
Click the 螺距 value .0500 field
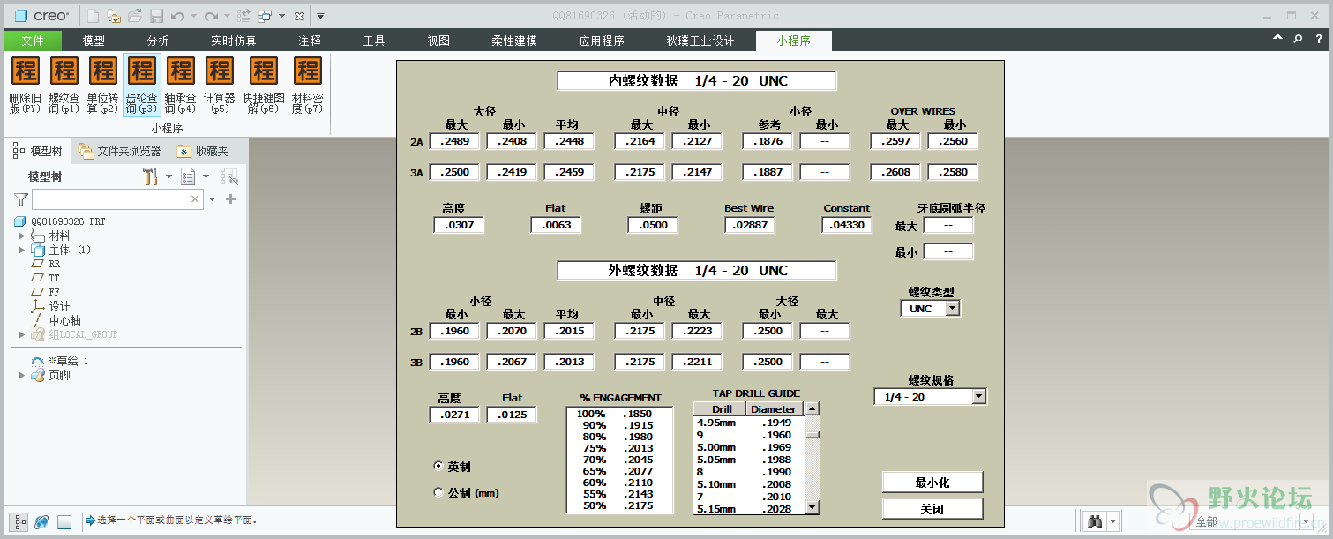click(654, 225)
